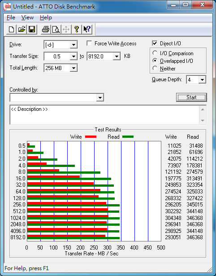Open Print Preview toolbar icon
The width and height of the screenshot is (216, 276).
pos(56,29)
